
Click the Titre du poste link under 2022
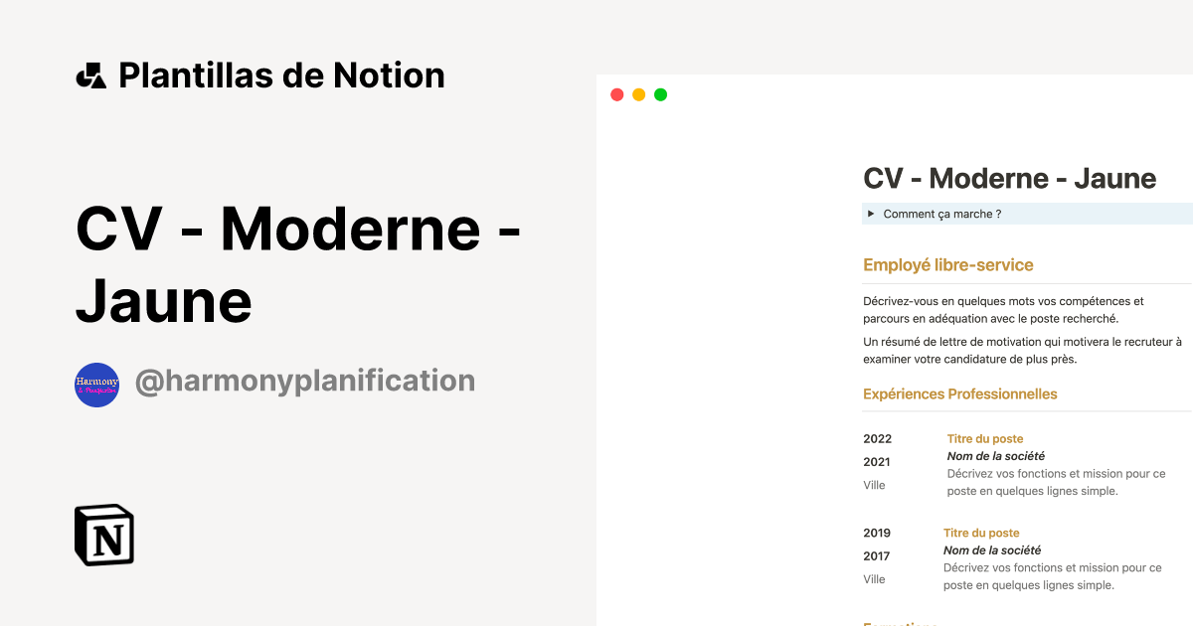(985, 438)
